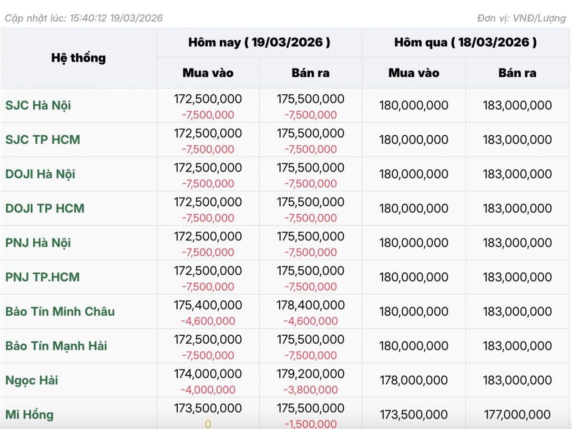This screenshot has height=429, width=572.
Task: Click Bán ra header under Hôm qua
Action: coord(518,73)
